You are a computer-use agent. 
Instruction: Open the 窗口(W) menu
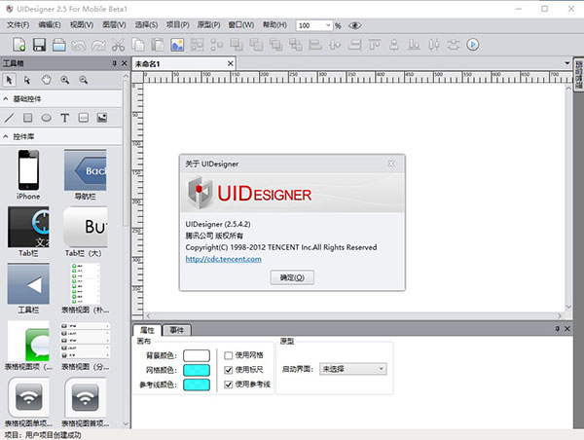(241, 25)
